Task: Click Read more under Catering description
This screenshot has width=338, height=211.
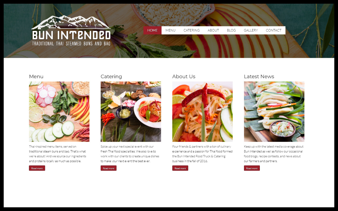Action: tap(109, 168)
